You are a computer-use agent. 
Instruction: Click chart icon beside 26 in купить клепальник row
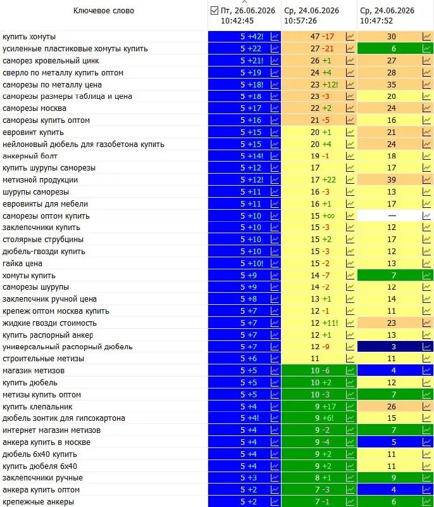[426, 406]
